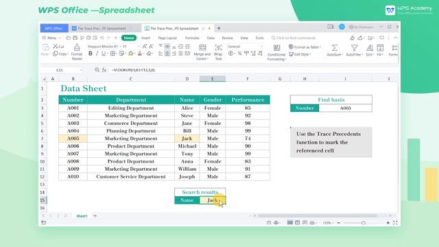Switch to the Insert tab
Viewport: 439px width, 247px height.
145,38
